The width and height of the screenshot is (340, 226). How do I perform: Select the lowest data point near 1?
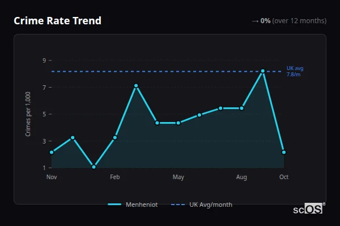(94, 167)
